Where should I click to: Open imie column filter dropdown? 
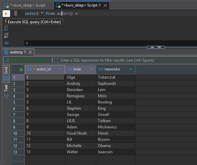point(92,69)
